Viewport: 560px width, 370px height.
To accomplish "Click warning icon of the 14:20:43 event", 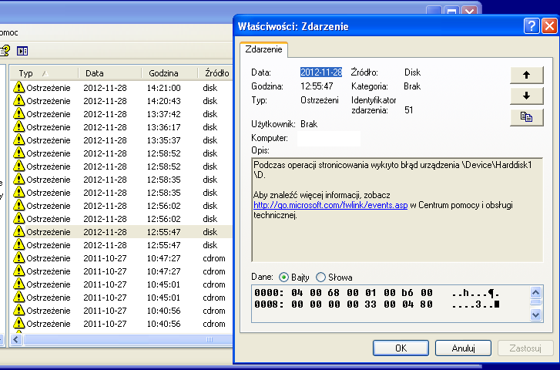I will [x=19, y=101].
